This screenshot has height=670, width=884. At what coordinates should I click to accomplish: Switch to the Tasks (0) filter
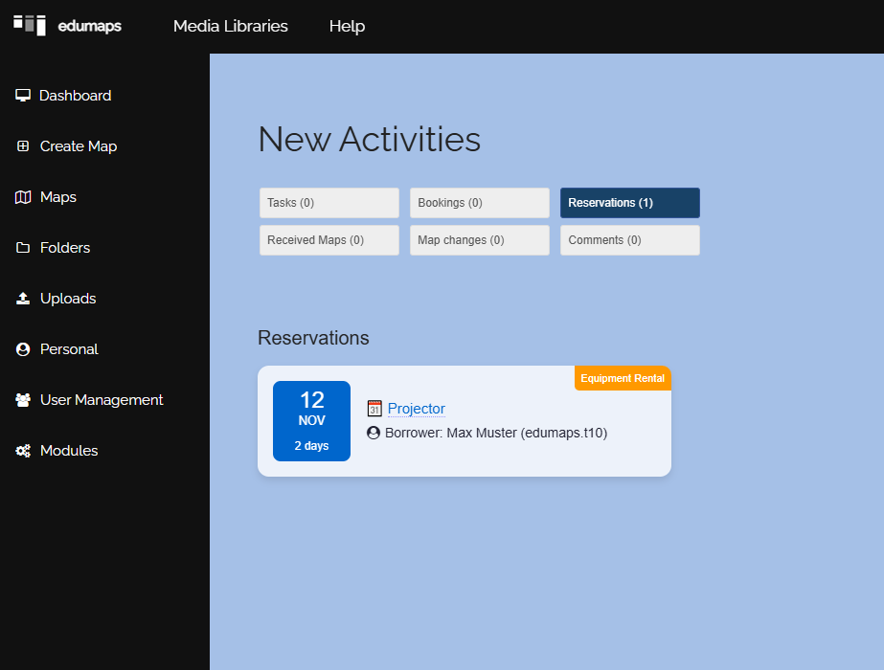point(329,203)
